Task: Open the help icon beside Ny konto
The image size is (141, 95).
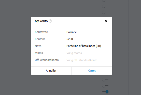Action: click(50, 21)
